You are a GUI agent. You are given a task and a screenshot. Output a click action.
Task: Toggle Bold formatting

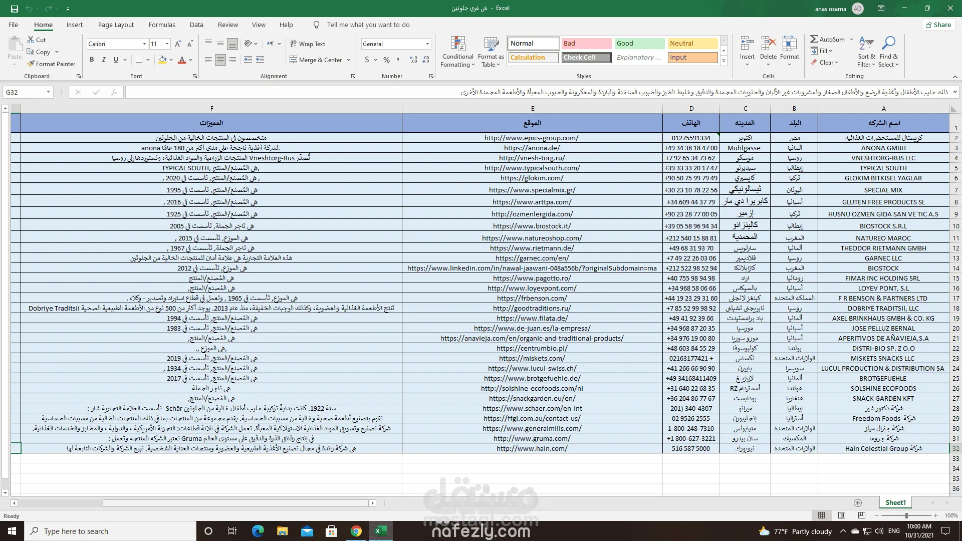92,60
